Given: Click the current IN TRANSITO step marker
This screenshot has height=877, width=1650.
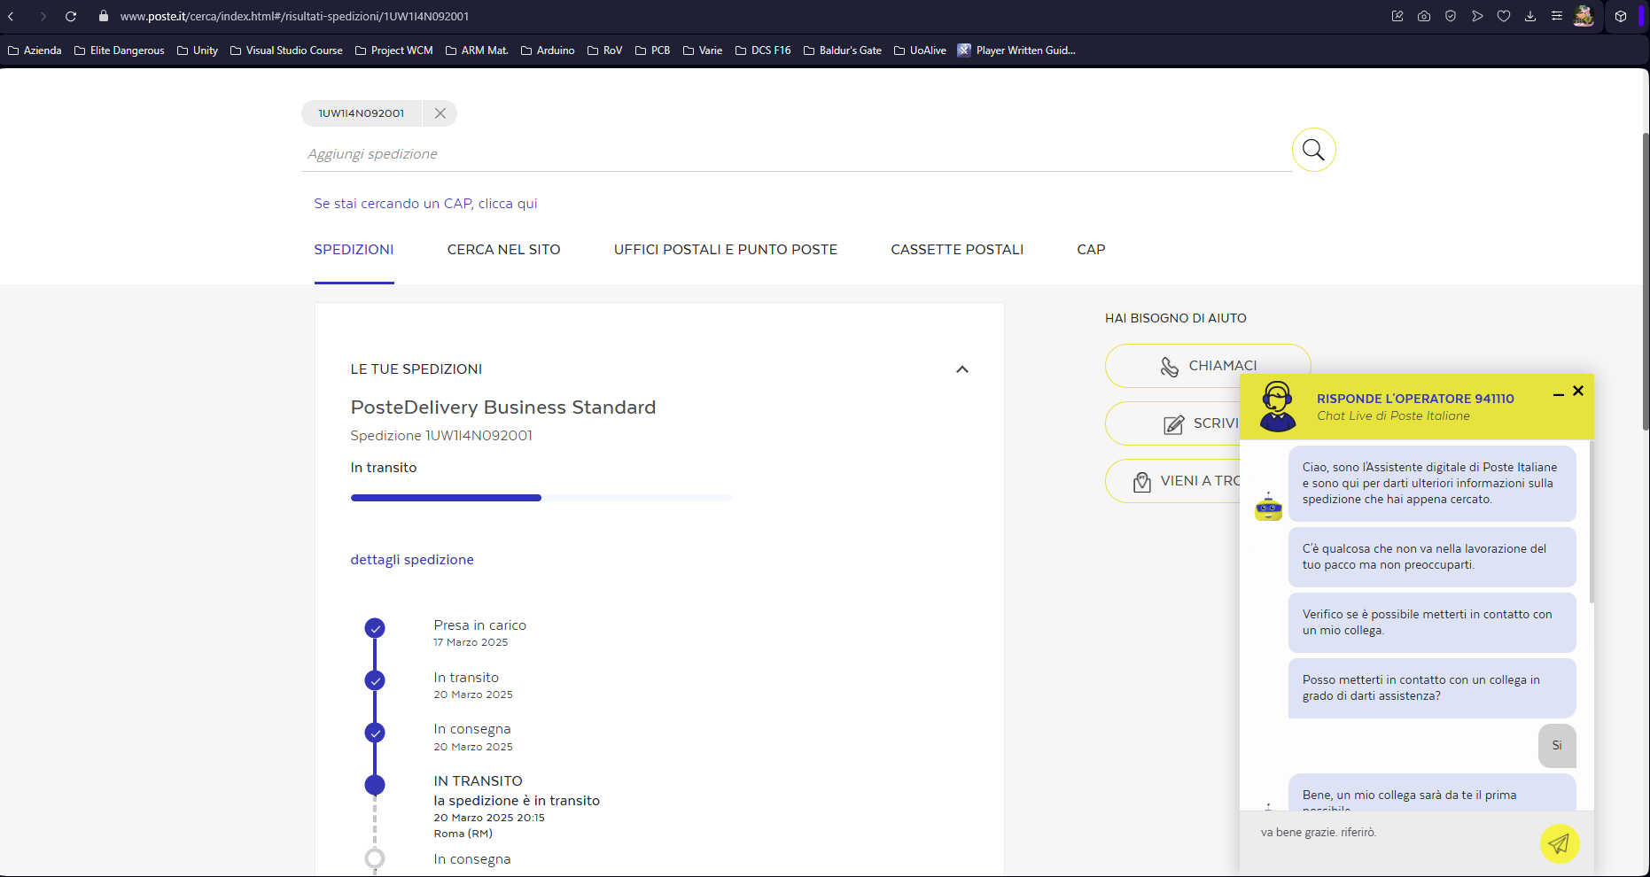Looking at the screenshot, I should point(375,785).
